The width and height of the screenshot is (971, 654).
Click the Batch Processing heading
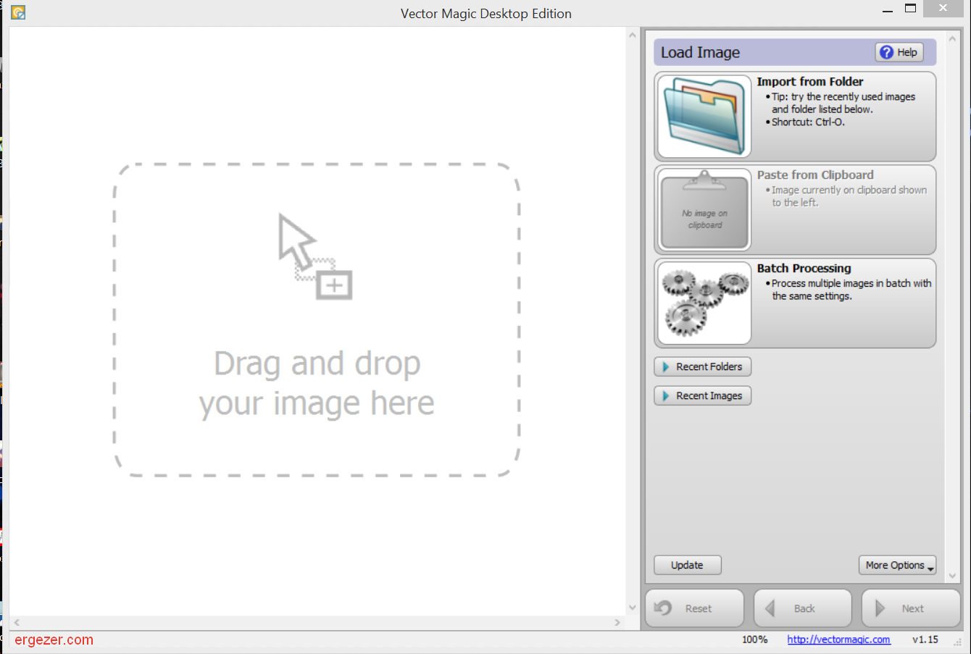tap(804, 268)
